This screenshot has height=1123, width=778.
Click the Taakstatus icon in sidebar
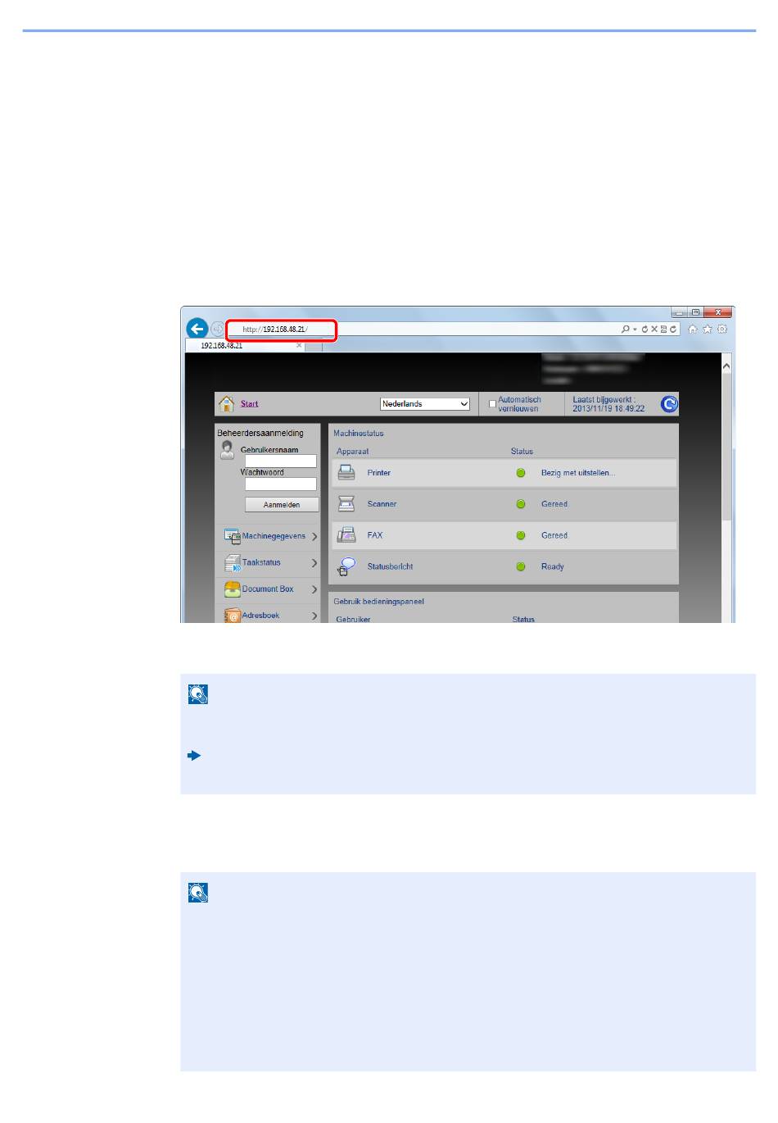(233, 563)
